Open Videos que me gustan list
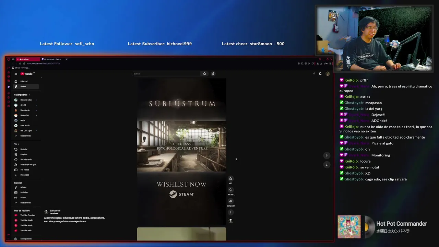This screenshot has width=439, height=247. pos(26,165)
